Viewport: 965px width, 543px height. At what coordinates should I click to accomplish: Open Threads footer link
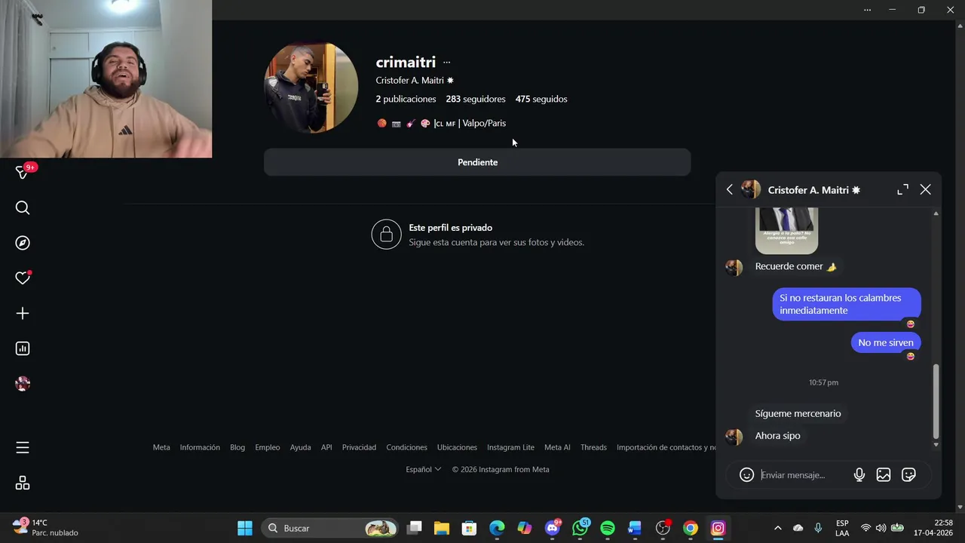coord(593,447)
